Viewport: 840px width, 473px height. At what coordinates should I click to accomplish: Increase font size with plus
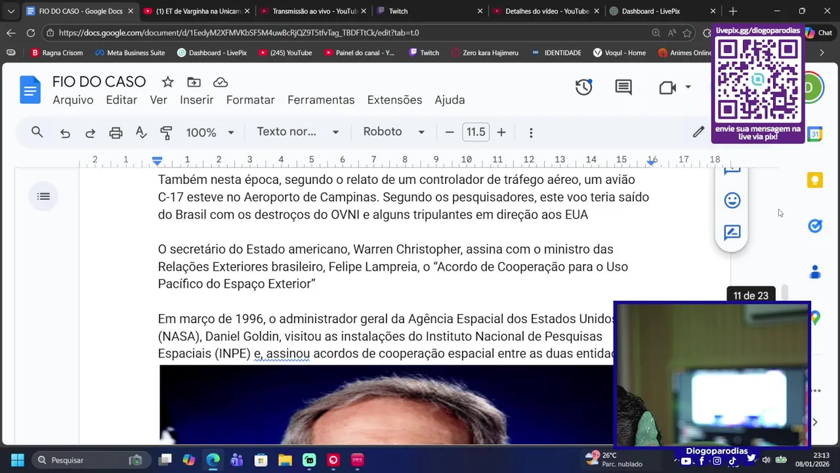coord(501,132)
